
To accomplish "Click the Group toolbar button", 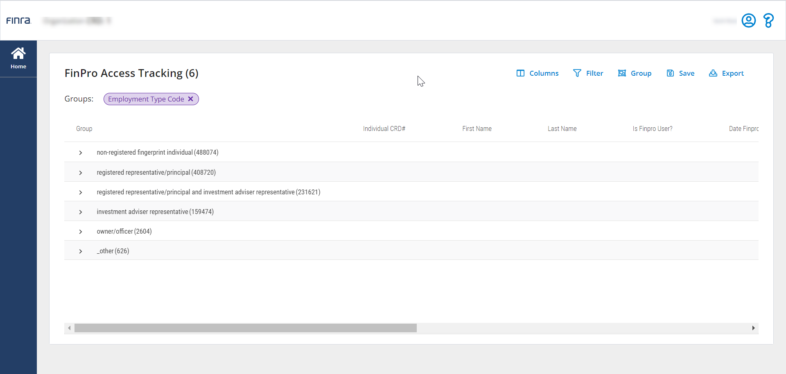I will [635, 73].
